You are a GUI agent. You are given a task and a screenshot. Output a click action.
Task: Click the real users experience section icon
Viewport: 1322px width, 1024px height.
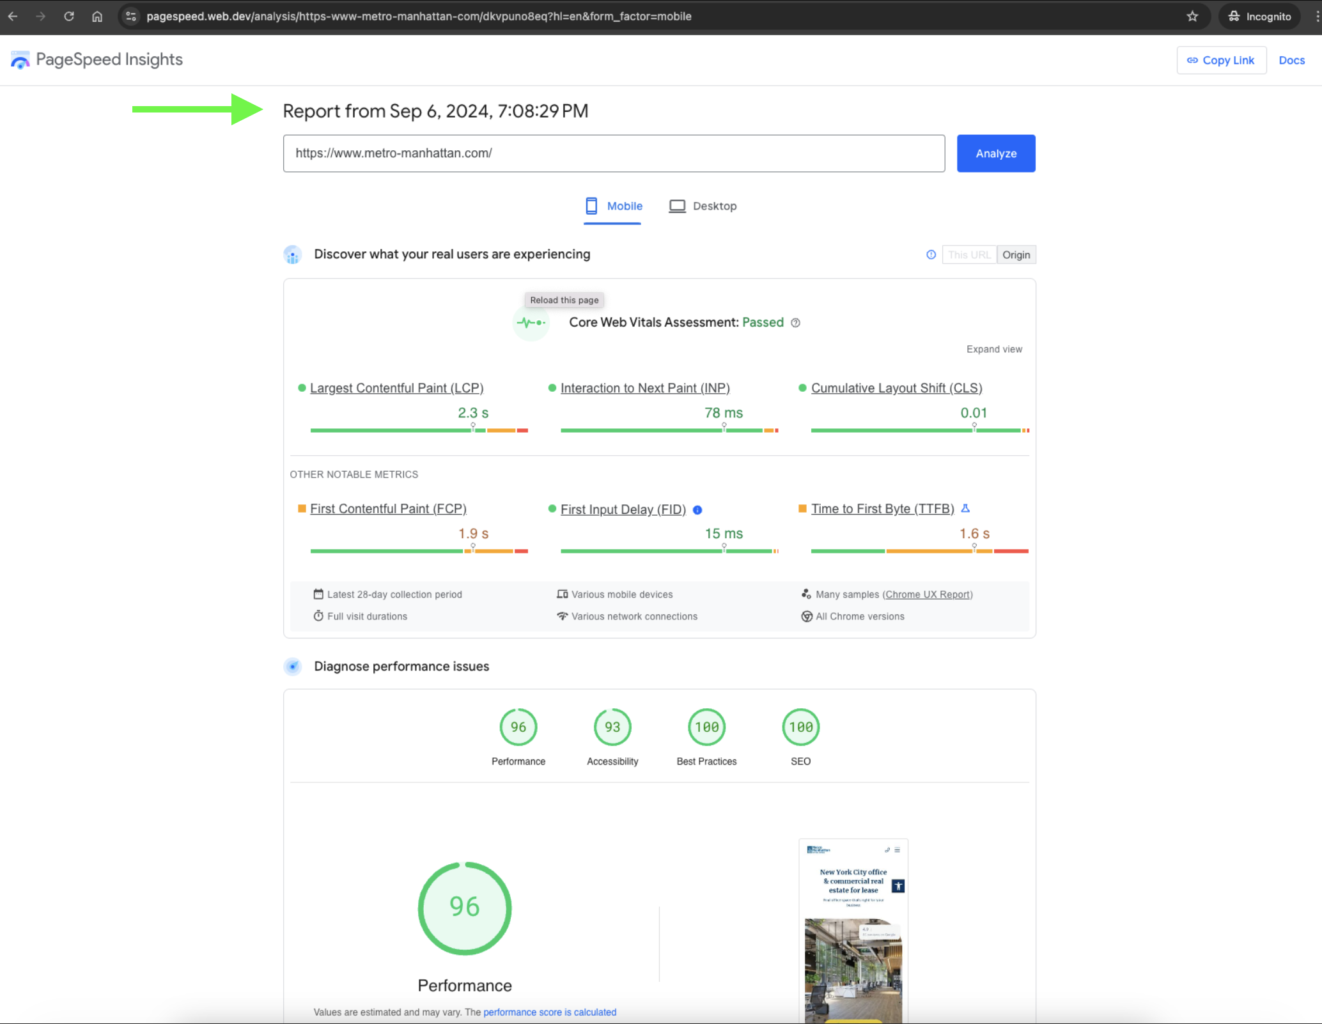click(x=293, y=254)
